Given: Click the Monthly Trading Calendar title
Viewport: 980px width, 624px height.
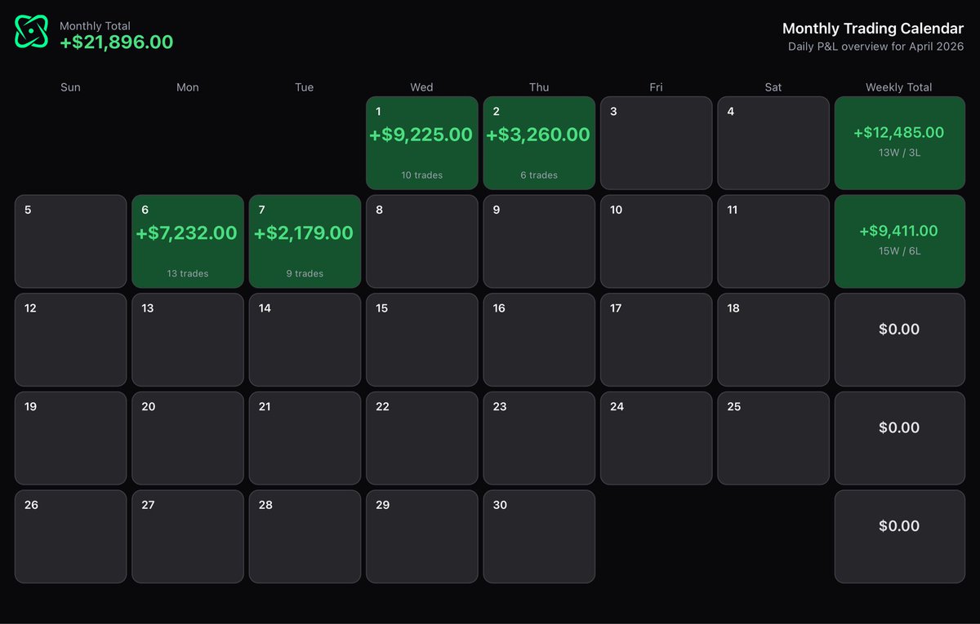Looking at the screenshot, I should pos(873,29).
